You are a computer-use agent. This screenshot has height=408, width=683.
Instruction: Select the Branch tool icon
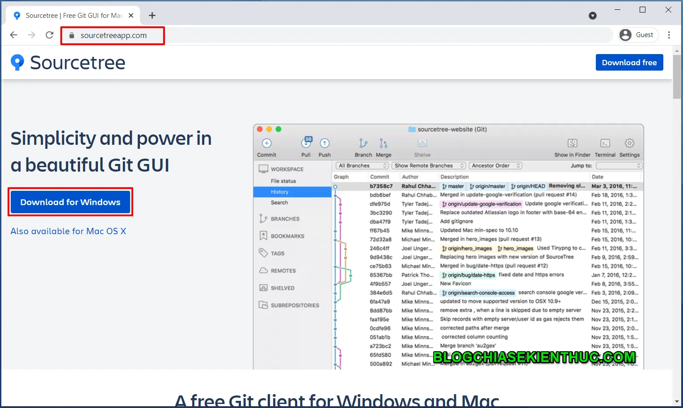coord(363,144)
